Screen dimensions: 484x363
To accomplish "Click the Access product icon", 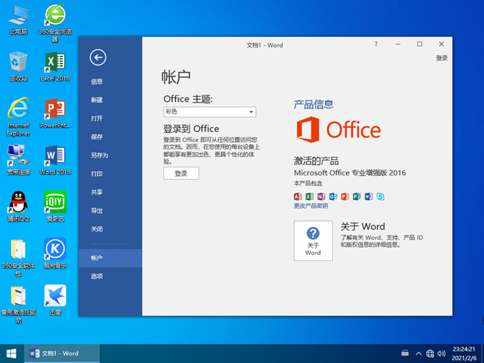I will pyautogui.click(x=298, y=196).
